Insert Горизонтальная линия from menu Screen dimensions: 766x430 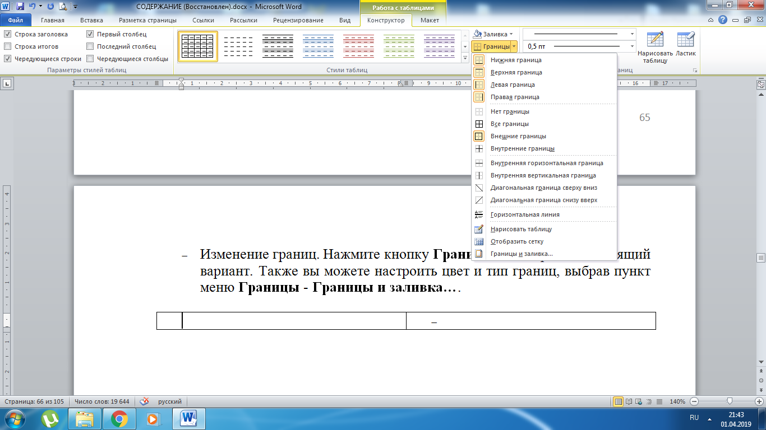click(544, 214)
